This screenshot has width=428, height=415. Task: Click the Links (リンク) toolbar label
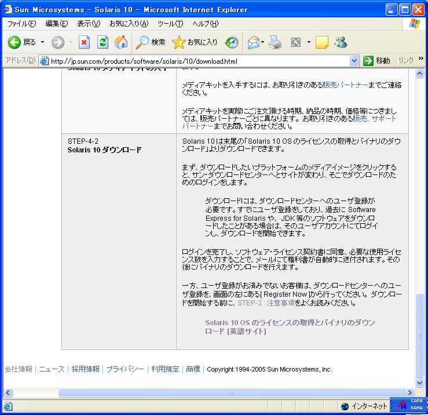pos(406,60)
